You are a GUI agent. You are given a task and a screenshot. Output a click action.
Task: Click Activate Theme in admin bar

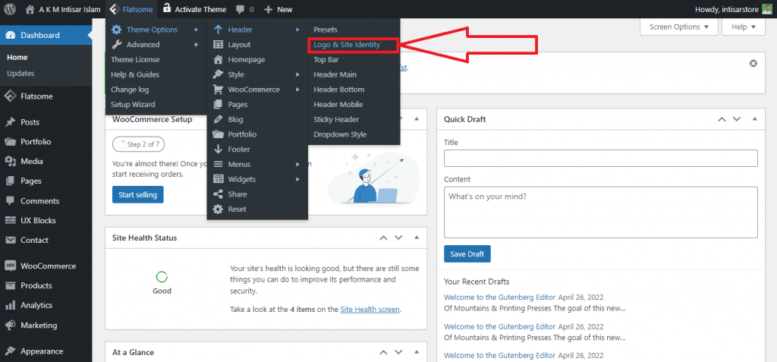pos(200,9)
